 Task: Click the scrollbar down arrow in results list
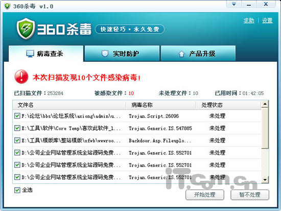265,179
